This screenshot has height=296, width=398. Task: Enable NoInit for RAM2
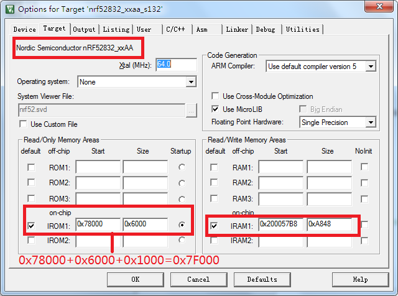[x=364, y=183]
